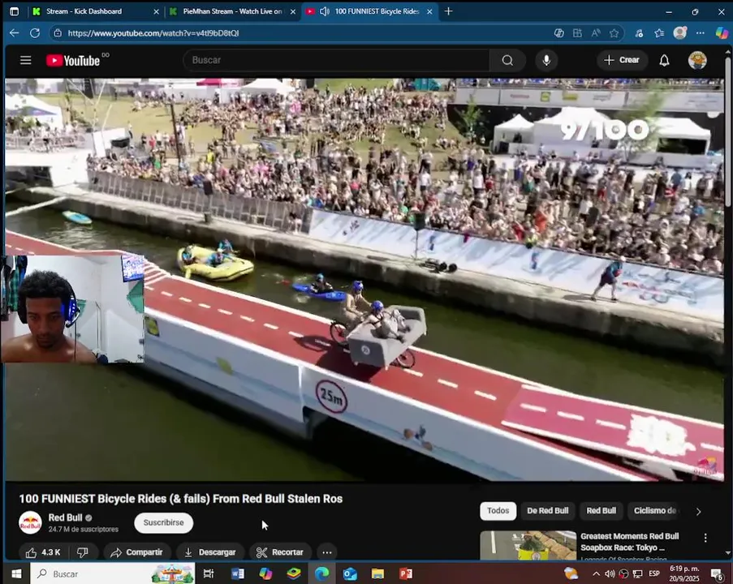Open the Windows Start menu
Viewport: 733px width, 584px height.
click(x=16, y=573)
